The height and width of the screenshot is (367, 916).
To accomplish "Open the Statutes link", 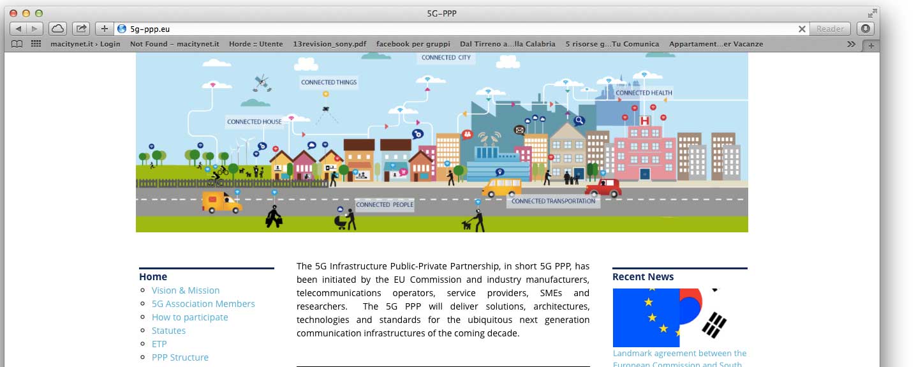I will [x=168, y=331].
